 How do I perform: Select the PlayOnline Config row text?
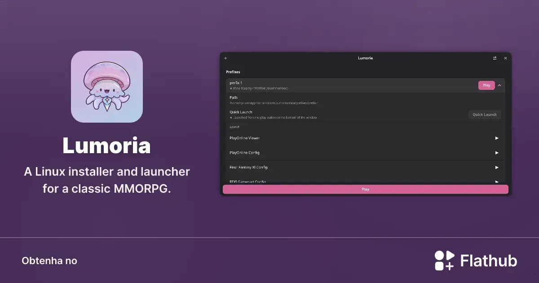coord(244,153)
